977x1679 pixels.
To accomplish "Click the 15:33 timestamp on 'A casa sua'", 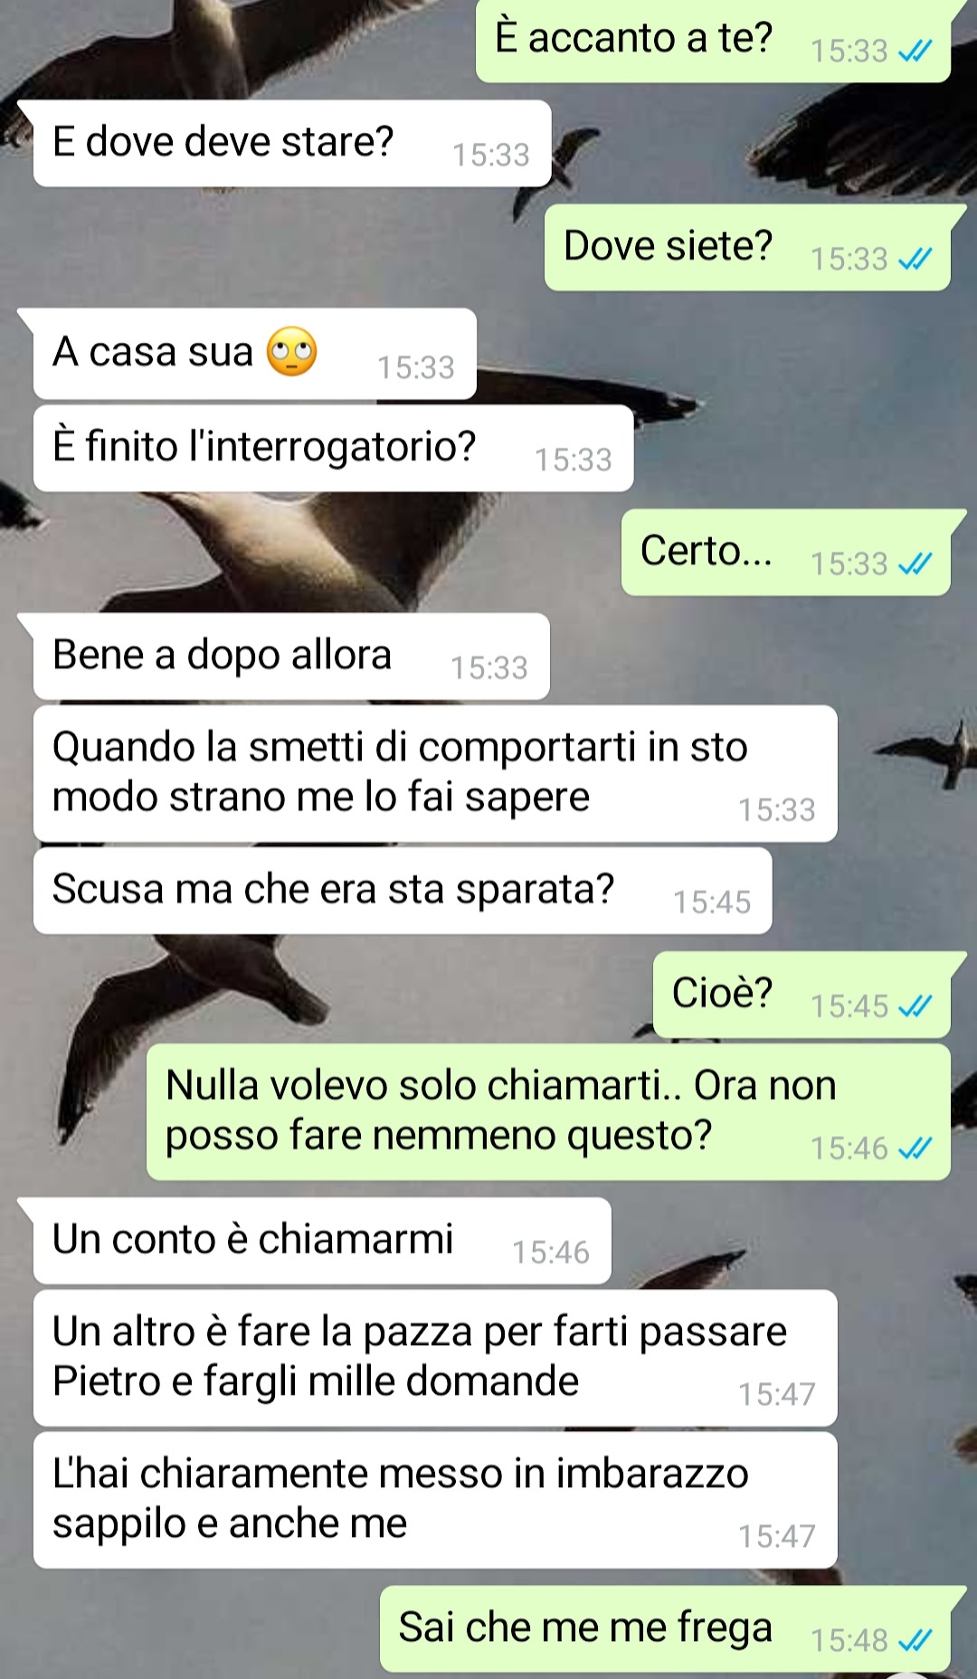I will pyautogui.click(x=416, y=367).
